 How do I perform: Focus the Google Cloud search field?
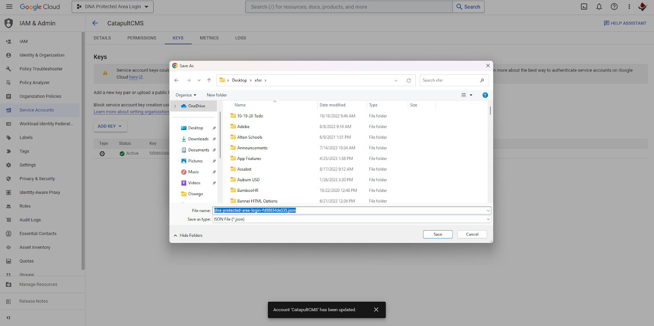pos(349,7)
